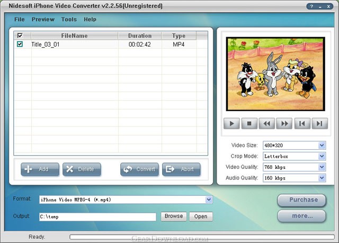Skip to previous track in preview
The height and width of the screenshot is (243, 339).
pyautogui.click(x=302, y=123)
